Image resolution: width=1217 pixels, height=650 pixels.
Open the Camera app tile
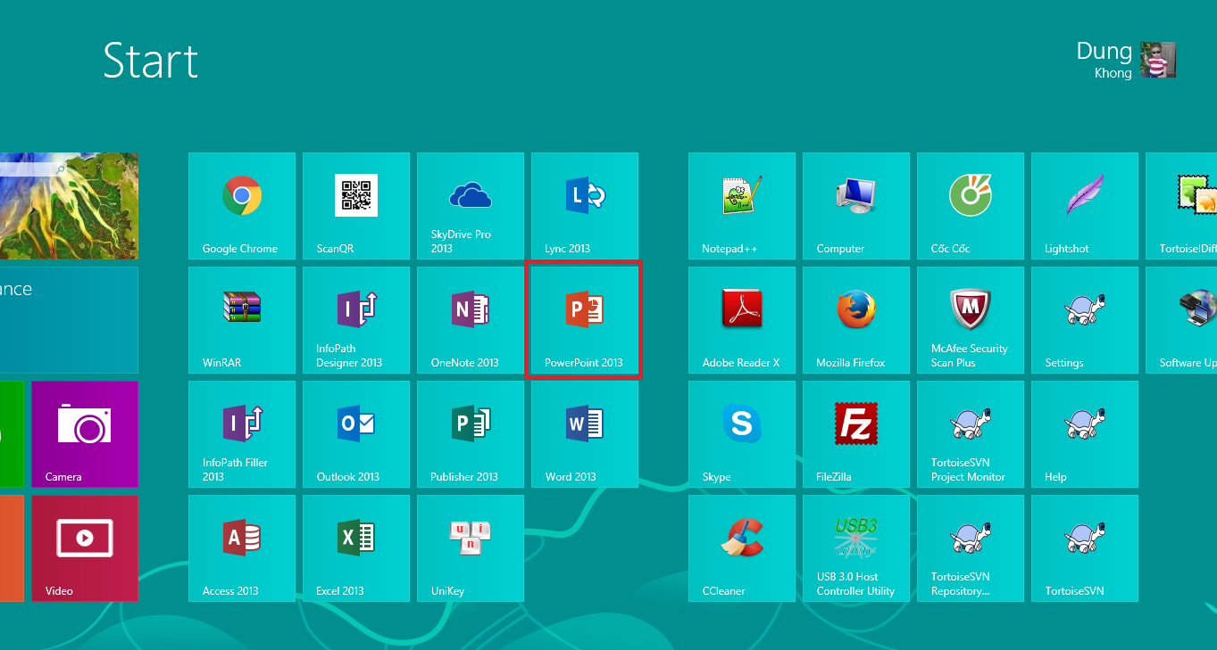tap(85, 434)
